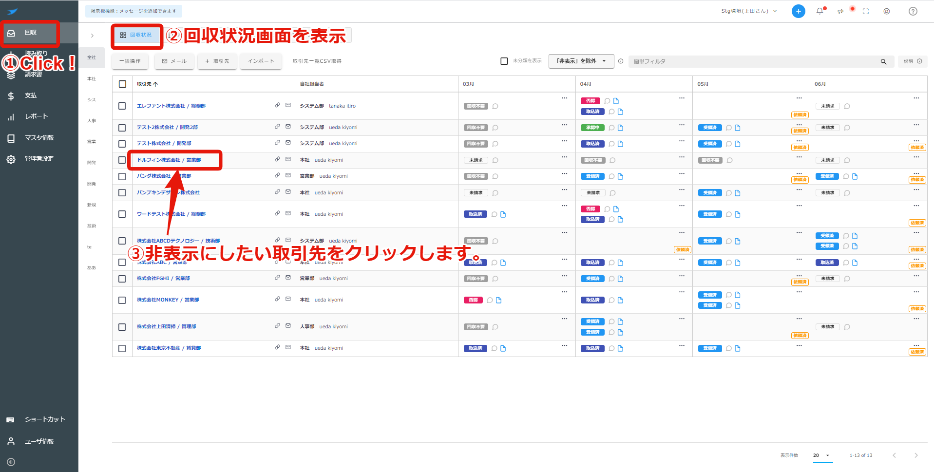
Task: Open document icon for 株式会社MONKEY 否認 03月
Action: (498, 301)
